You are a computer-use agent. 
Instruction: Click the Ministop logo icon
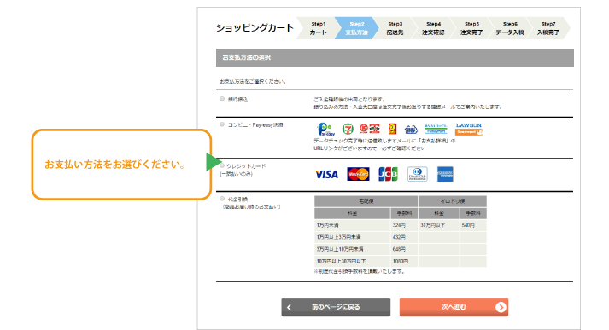pos(411,129)
